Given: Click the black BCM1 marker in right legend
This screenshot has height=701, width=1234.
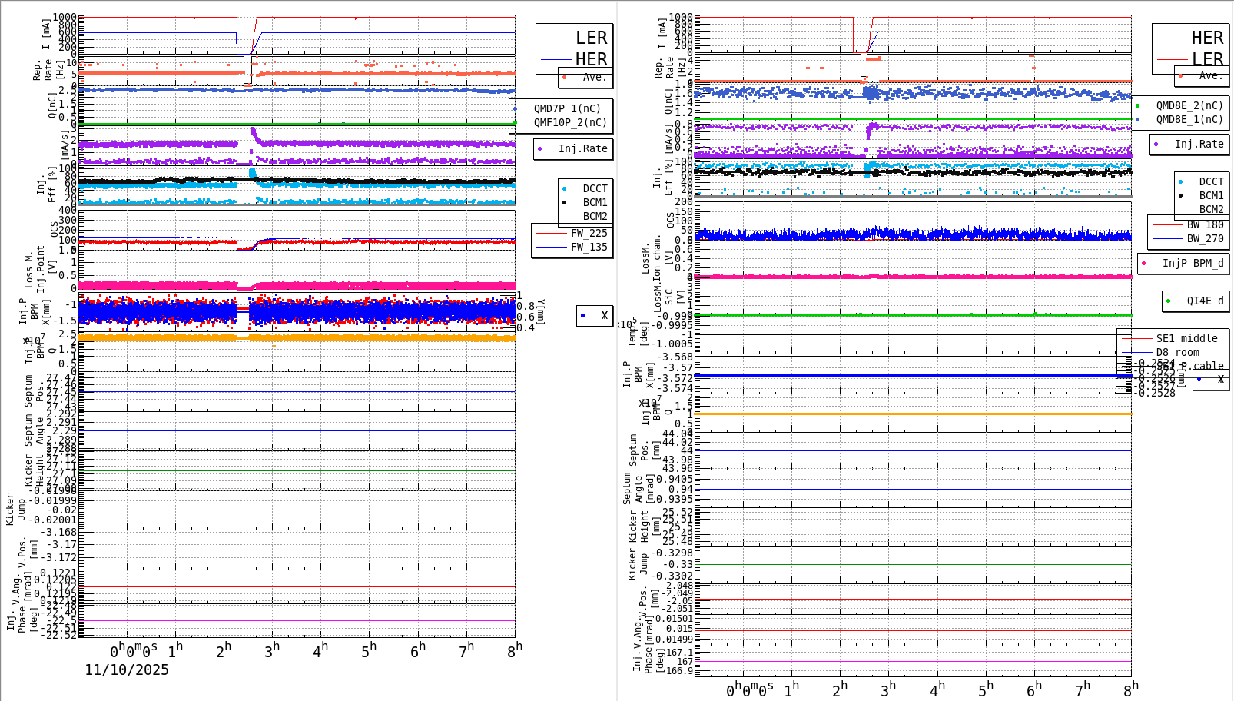Looking at the screenshot, I should 1179,195.
